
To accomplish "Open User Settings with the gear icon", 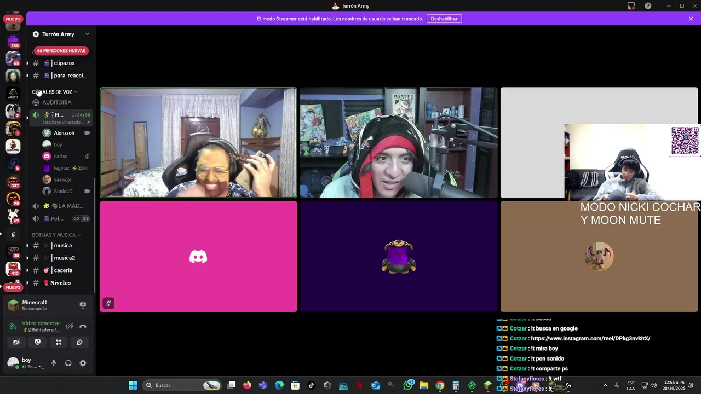I will pyautogui.click(x=83, y=363).
